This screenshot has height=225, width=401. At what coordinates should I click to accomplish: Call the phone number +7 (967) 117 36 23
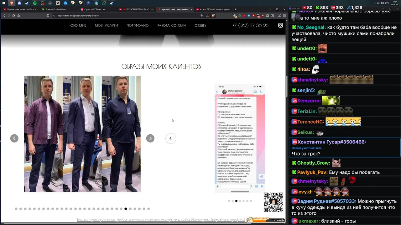pyautogui.click(x=250, y=26)
